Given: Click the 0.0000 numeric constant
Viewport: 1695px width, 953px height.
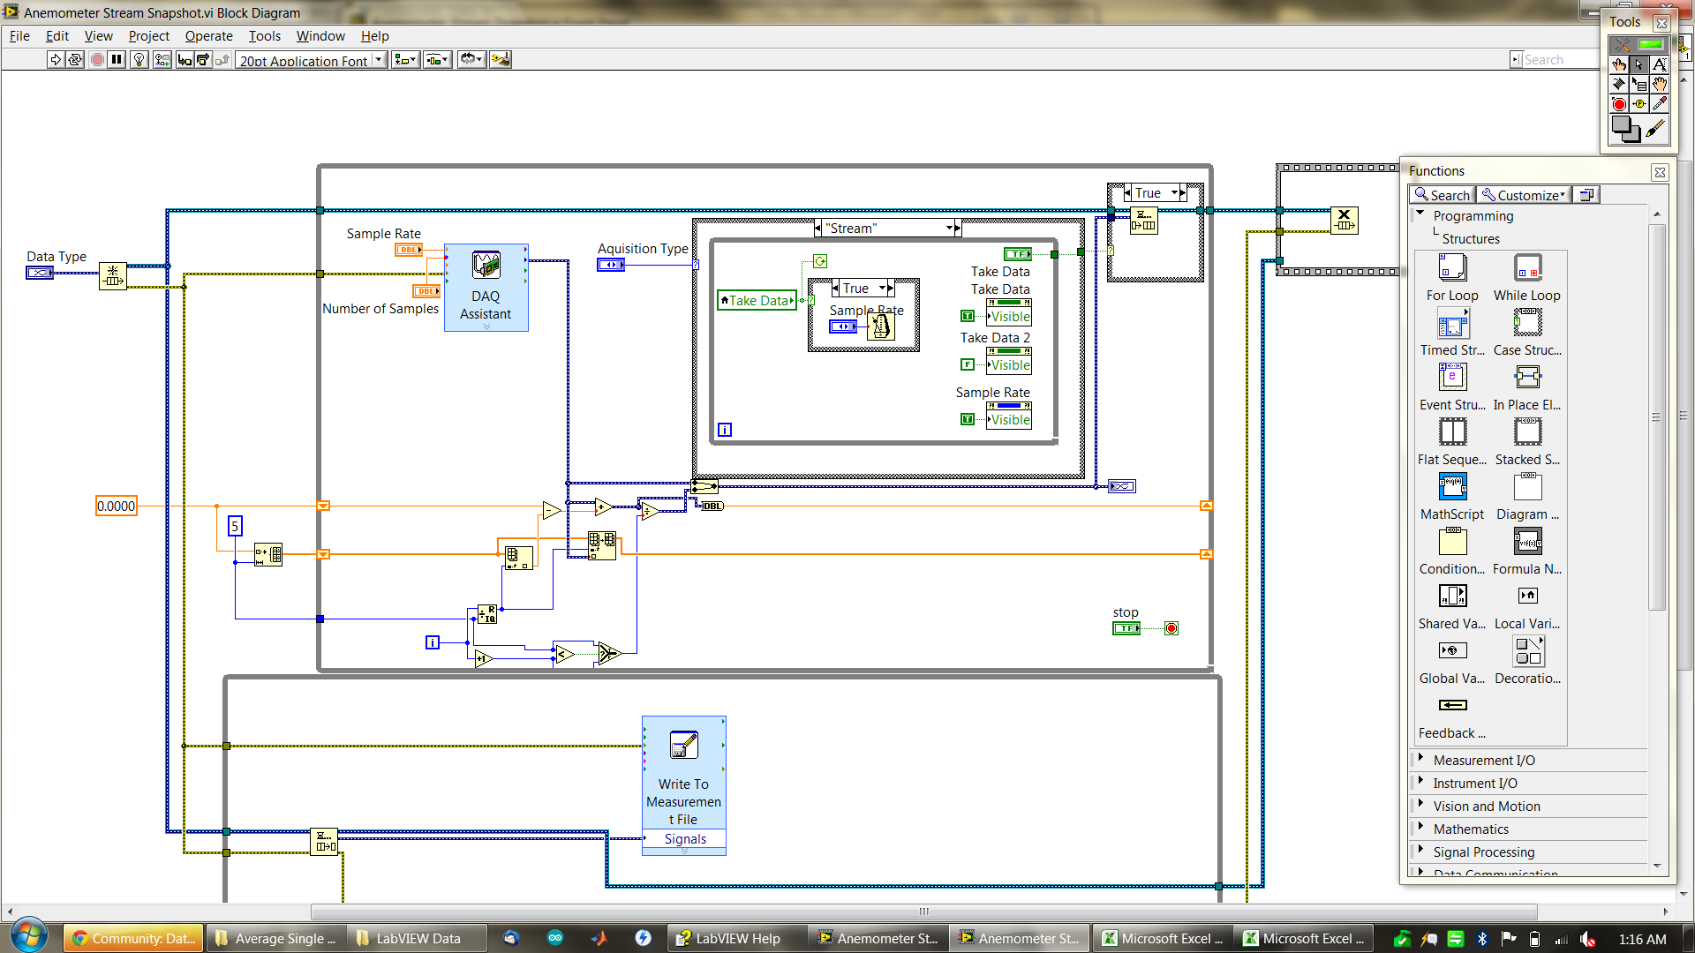Looking at the screenshot, I should (x=117, y=506).
